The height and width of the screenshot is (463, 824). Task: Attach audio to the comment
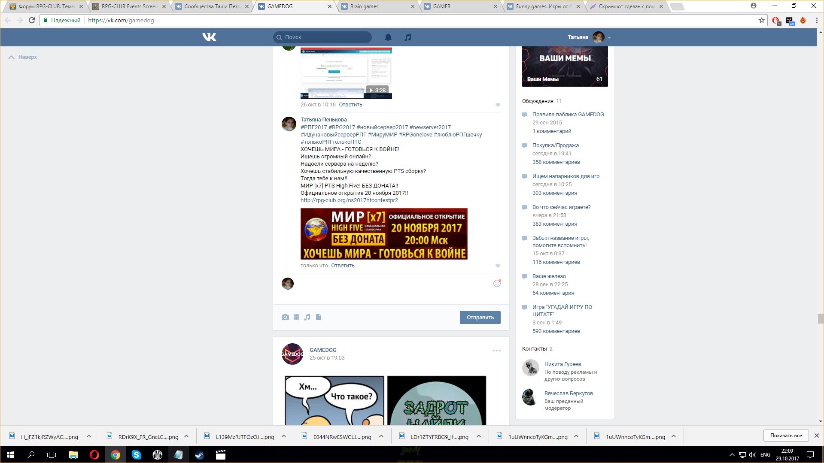pos(307,317)
